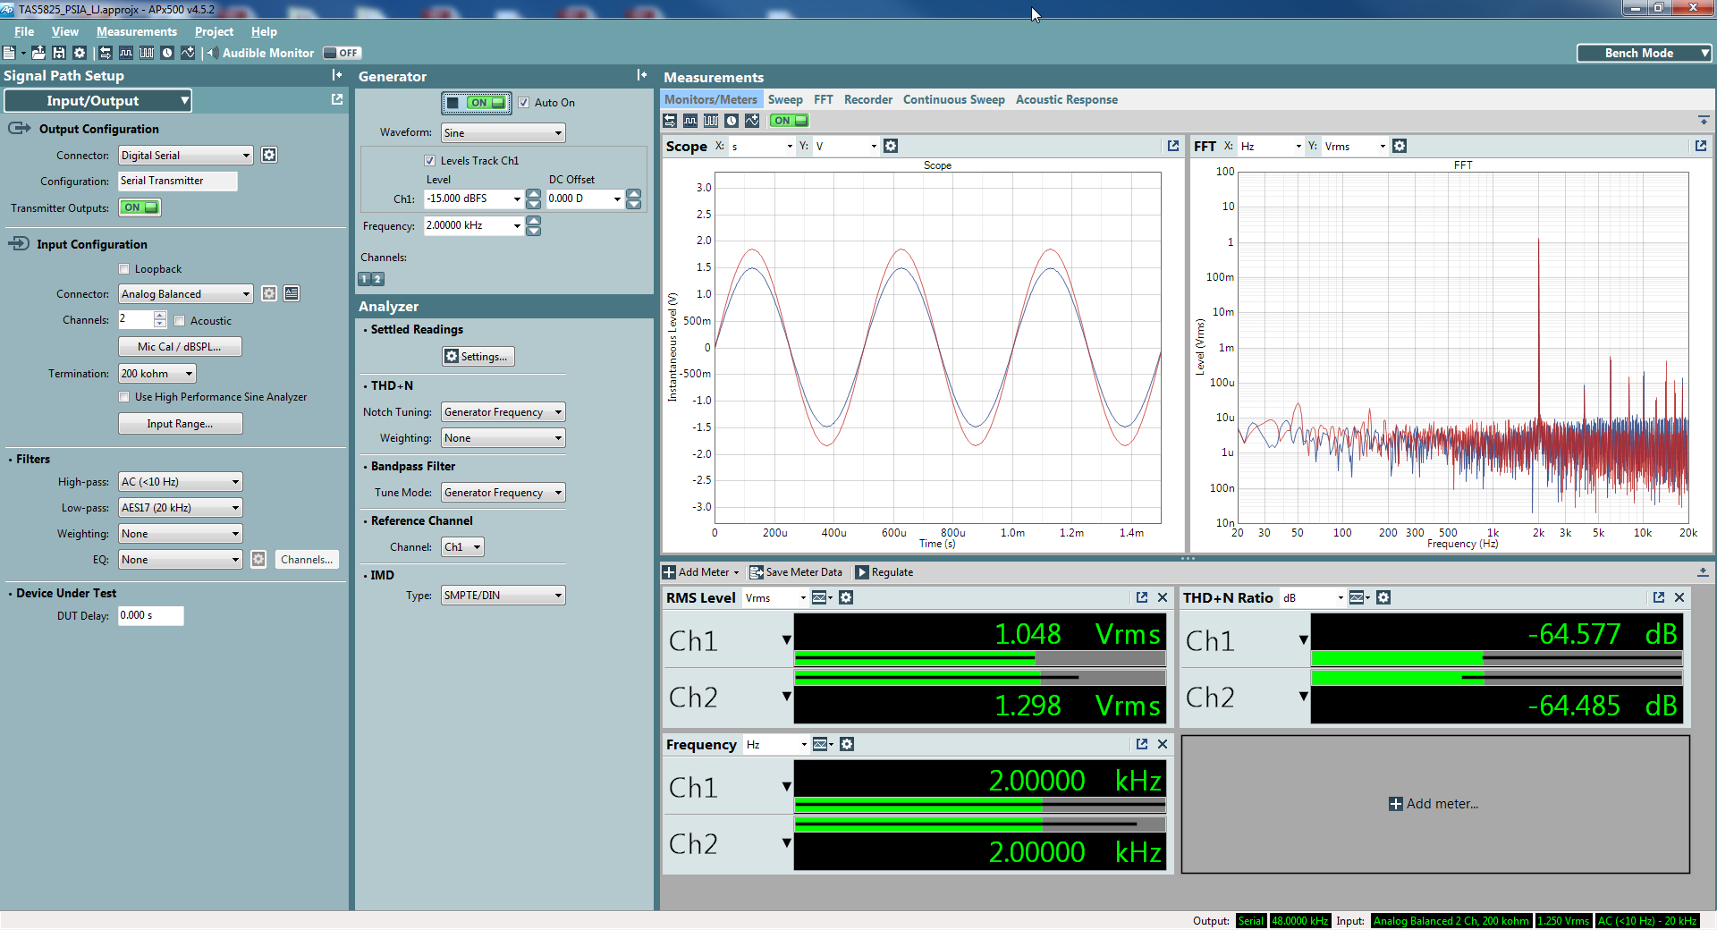
Task: Open Reference Channel Ch1 dropdown
Action: coord(462,547)
